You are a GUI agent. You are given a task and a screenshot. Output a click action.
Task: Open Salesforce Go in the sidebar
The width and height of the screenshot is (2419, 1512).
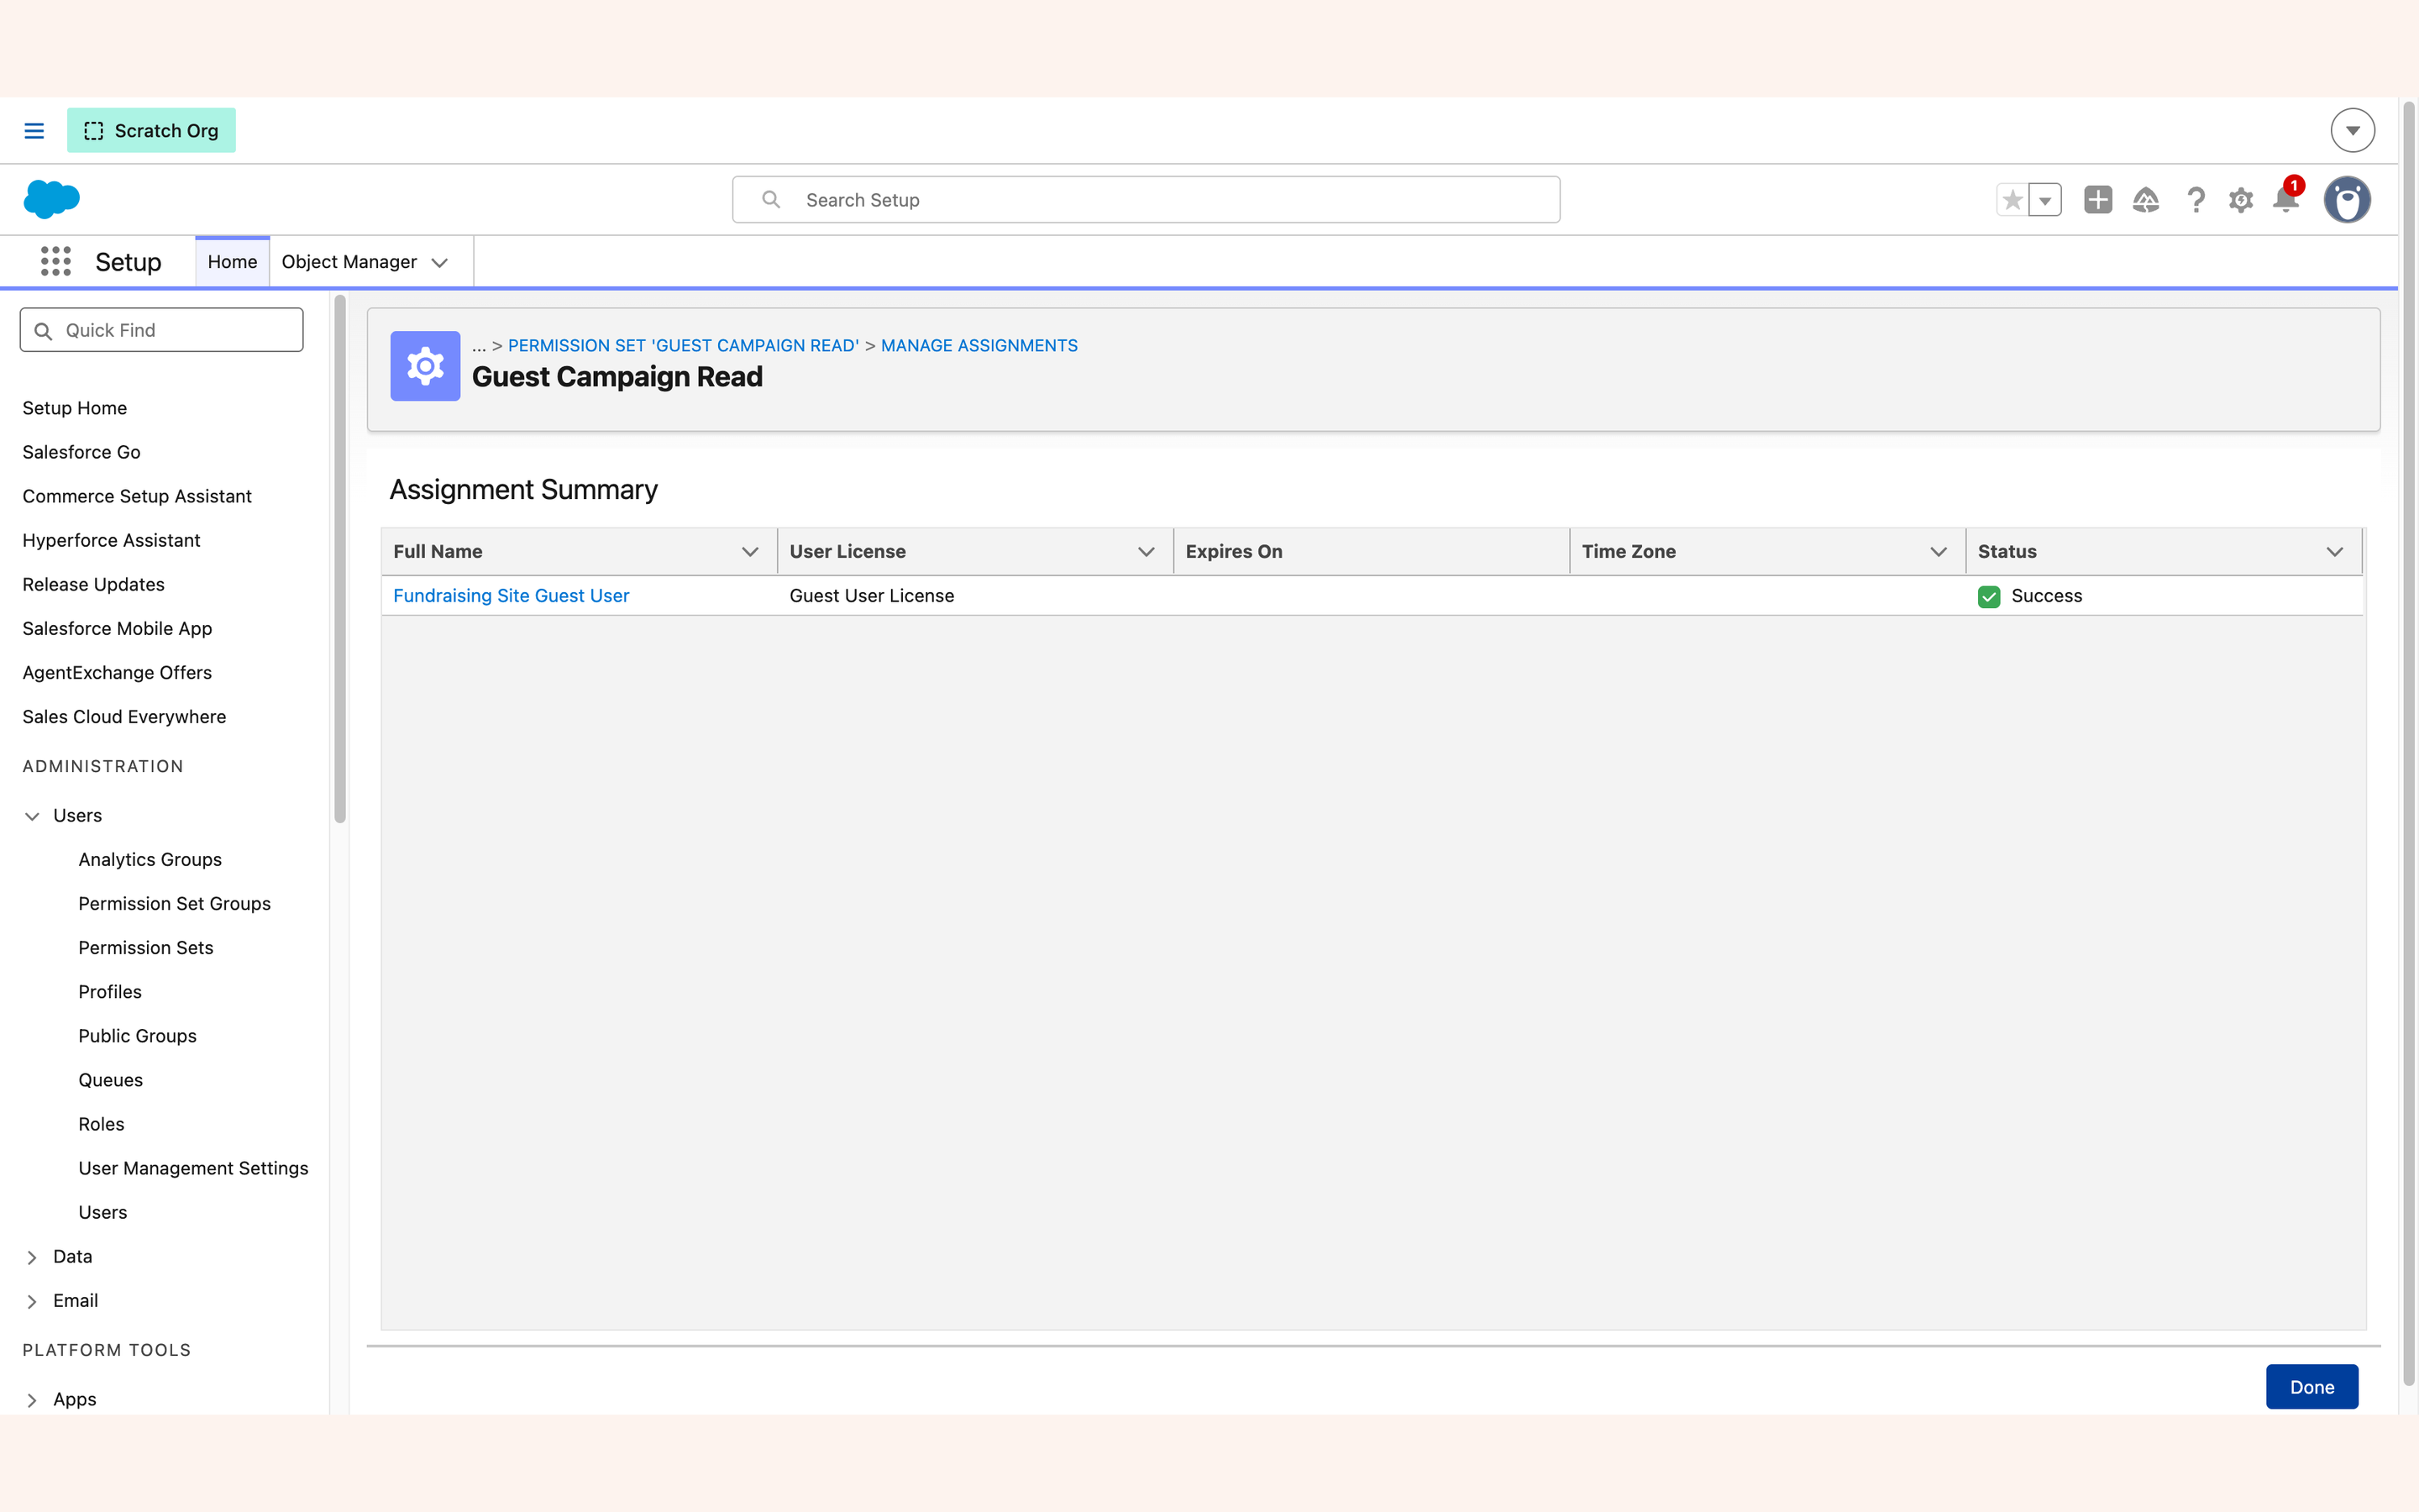point(82,452)
